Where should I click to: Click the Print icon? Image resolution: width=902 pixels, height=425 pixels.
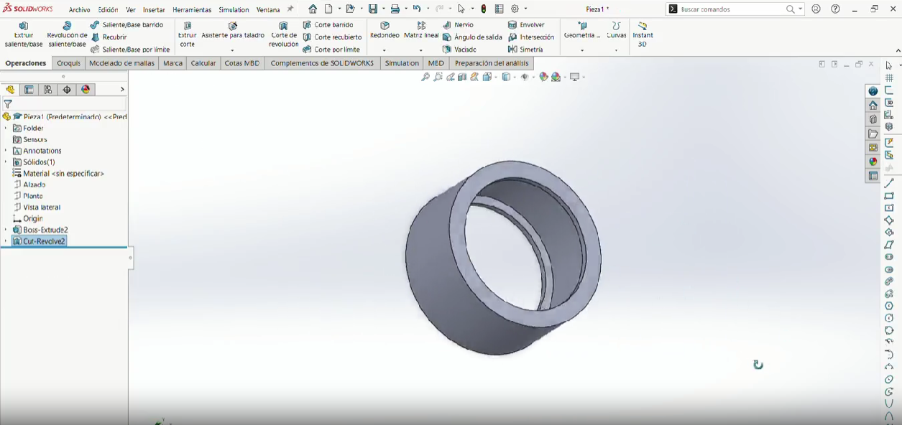pyautogui.click(x=395, y=9)
